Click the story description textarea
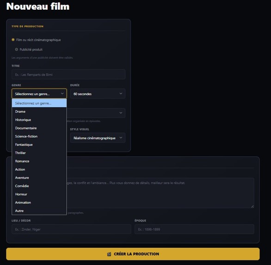The height and width of the screenshot is (265, 271). point(160,193)
